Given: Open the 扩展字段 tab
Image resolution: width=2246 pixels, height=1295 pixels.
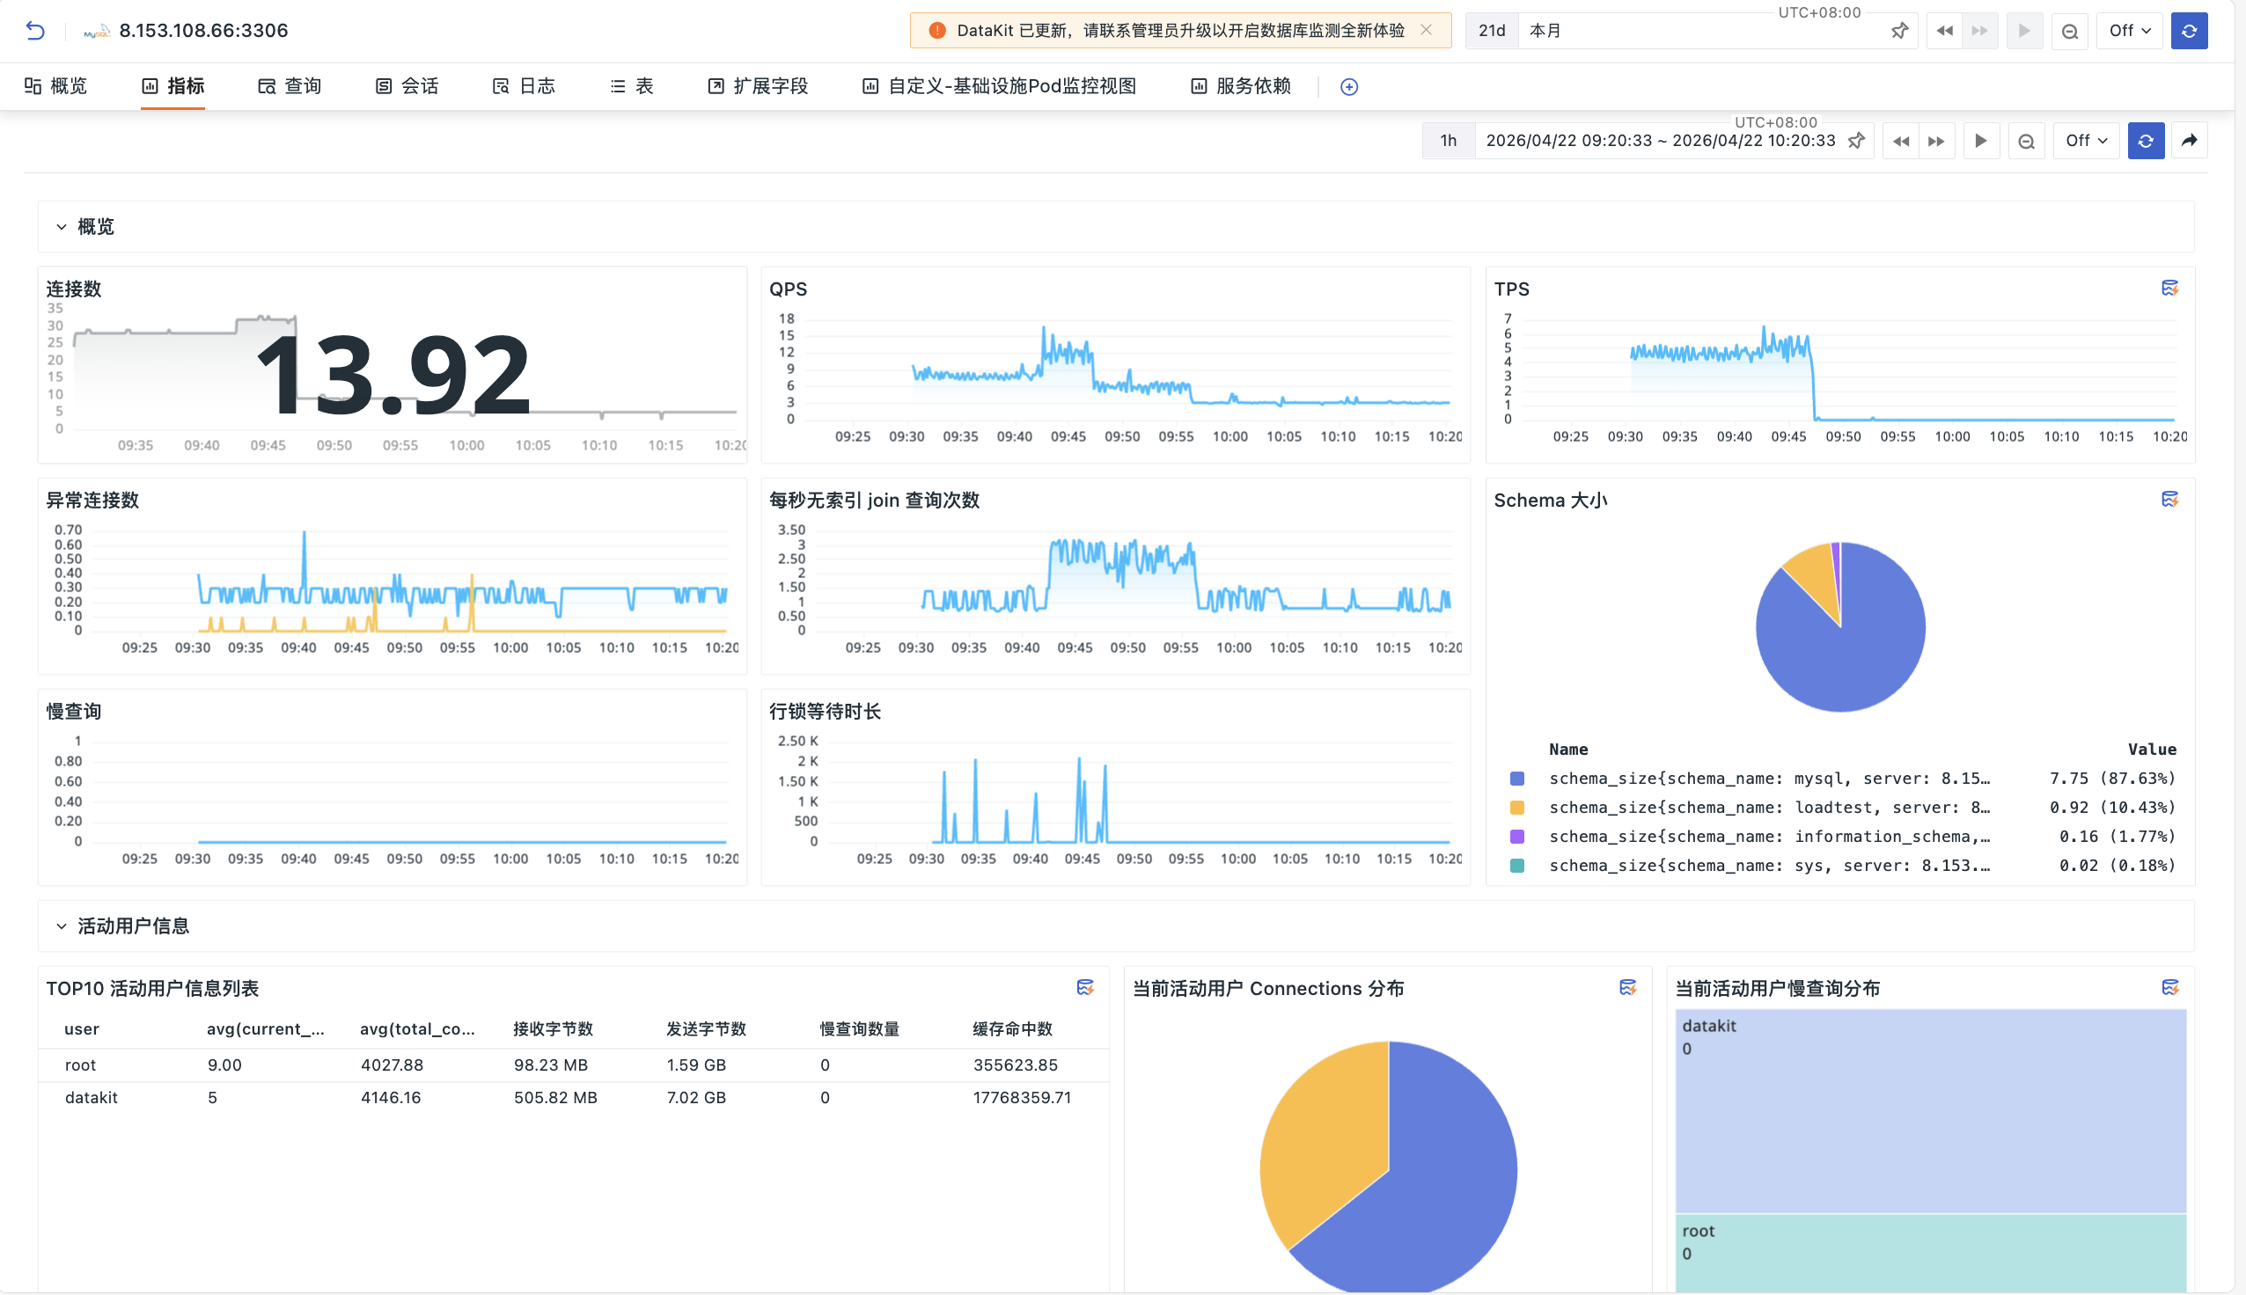Looking at the screenshot, I should [x=758, y=86].
